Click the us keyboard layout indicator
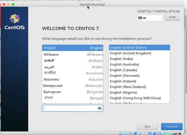 tap(150, 18)
